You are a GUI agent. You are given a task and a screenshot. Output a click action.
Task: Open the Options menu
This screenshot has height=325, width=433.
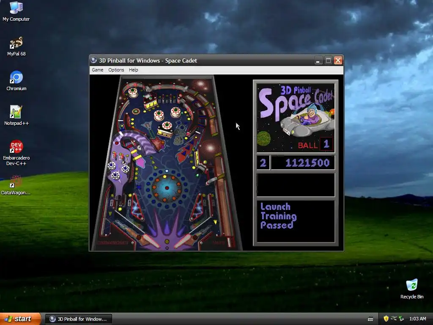[116, 70]
